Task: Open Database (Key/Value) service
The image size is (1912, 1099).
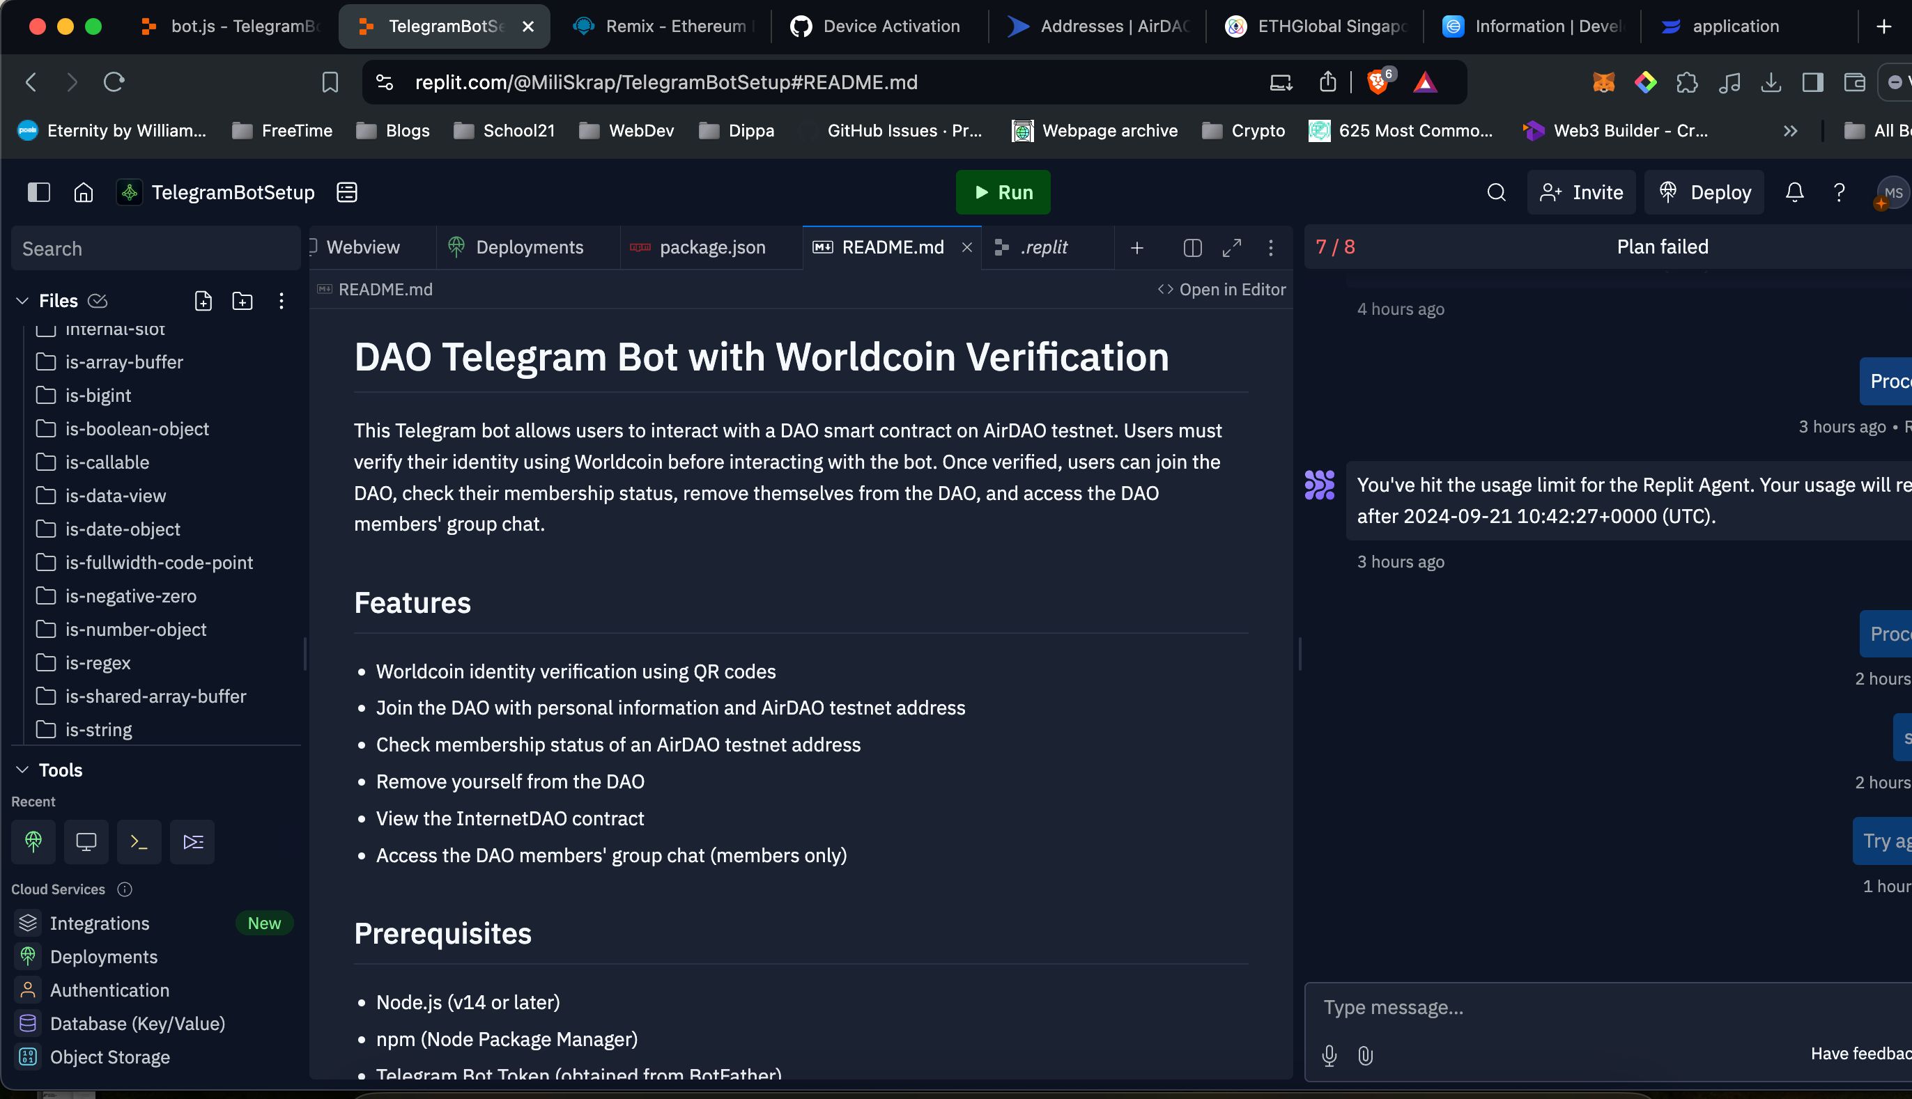Action: [x=137, y=1024]
